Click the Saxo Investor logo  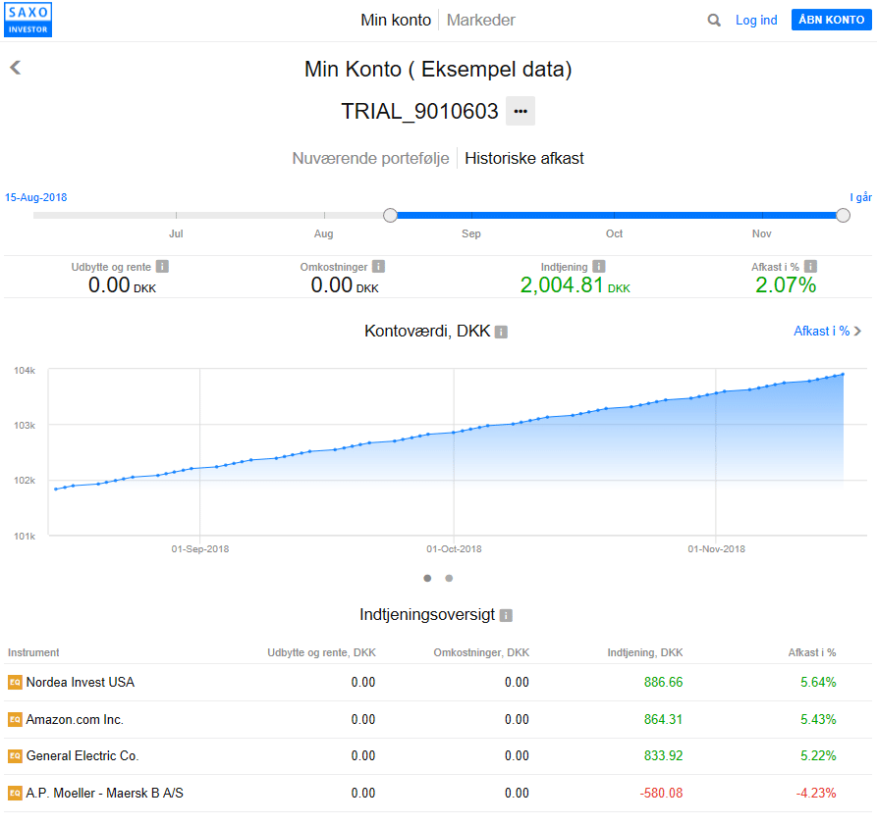27,20
